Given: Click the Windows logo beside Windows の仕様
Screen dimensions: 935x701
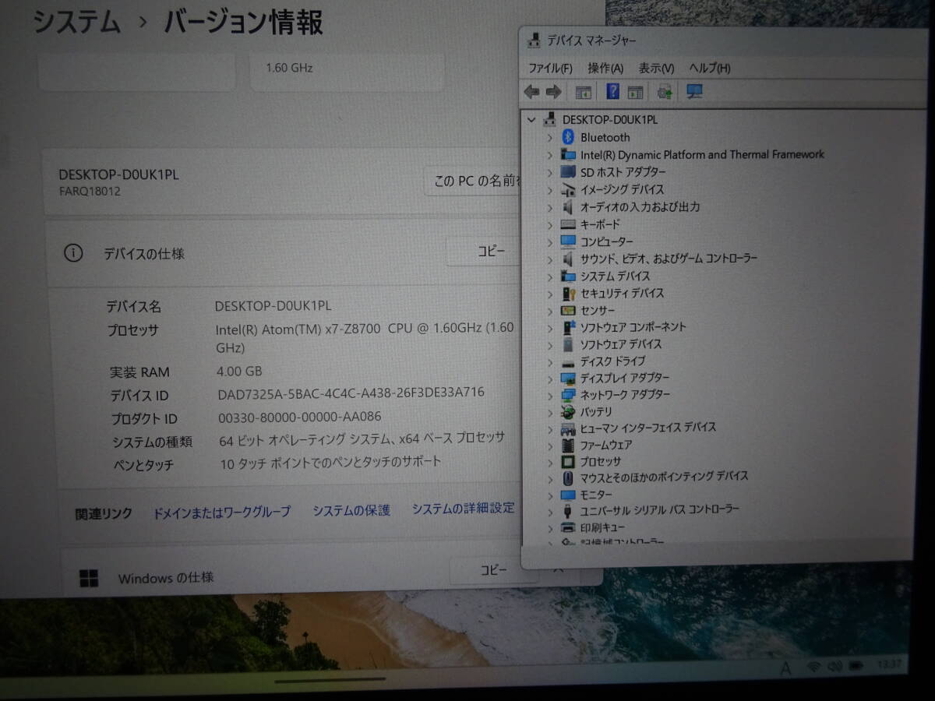Looking at the screenshot, I should [x=89, y=578].
